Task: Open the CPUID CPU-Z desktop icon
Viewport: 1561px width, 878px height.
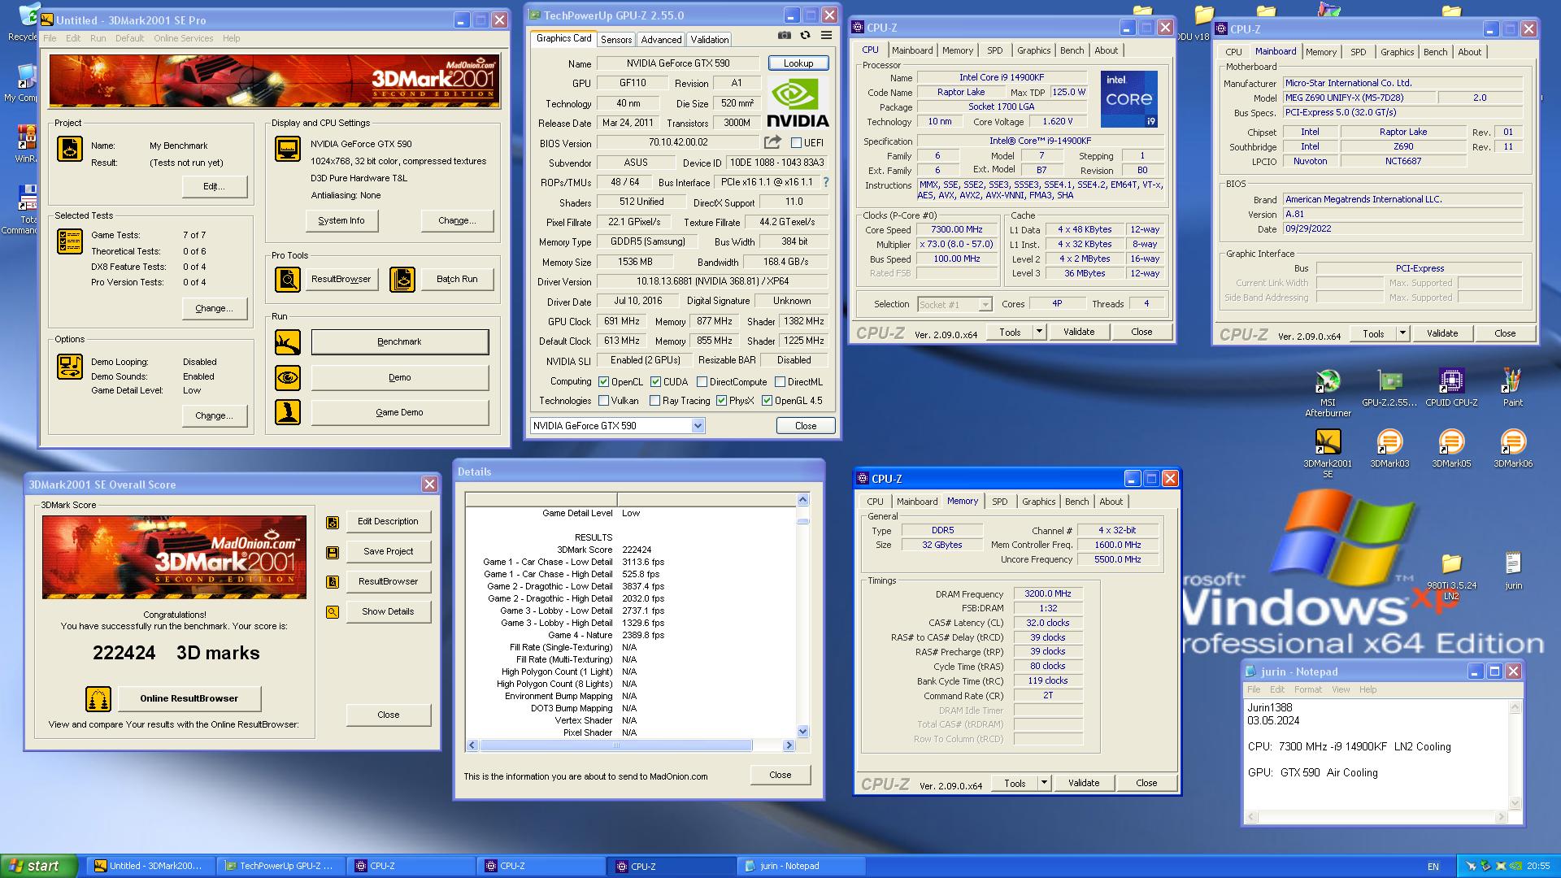Action: coord(1451,388)
